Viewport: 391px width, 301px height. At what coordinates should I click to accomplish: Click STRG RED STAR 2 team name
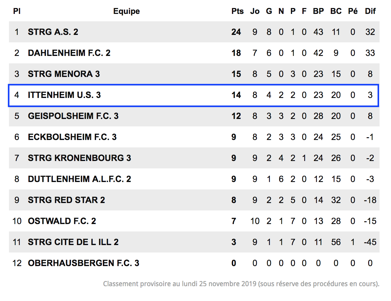coord(66,200)
